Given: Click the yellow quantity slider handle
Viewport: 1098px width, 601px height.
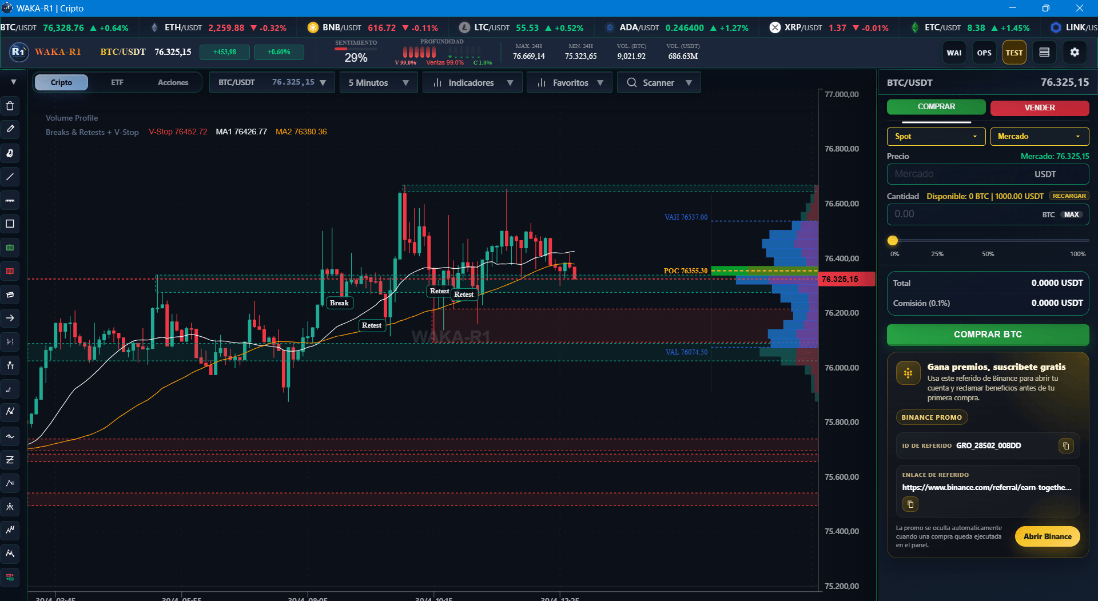Looking at the screenshot, I should (x=893, y=241).
